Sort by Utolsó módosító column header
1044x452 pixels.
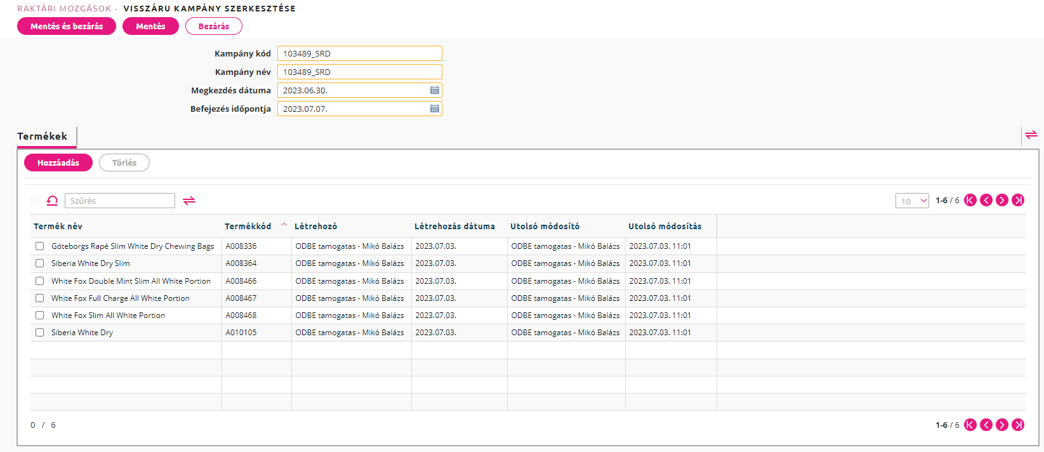[545, 227]
